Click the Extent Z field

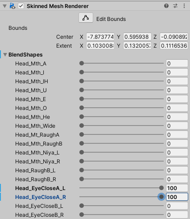(x=174, y=45)
